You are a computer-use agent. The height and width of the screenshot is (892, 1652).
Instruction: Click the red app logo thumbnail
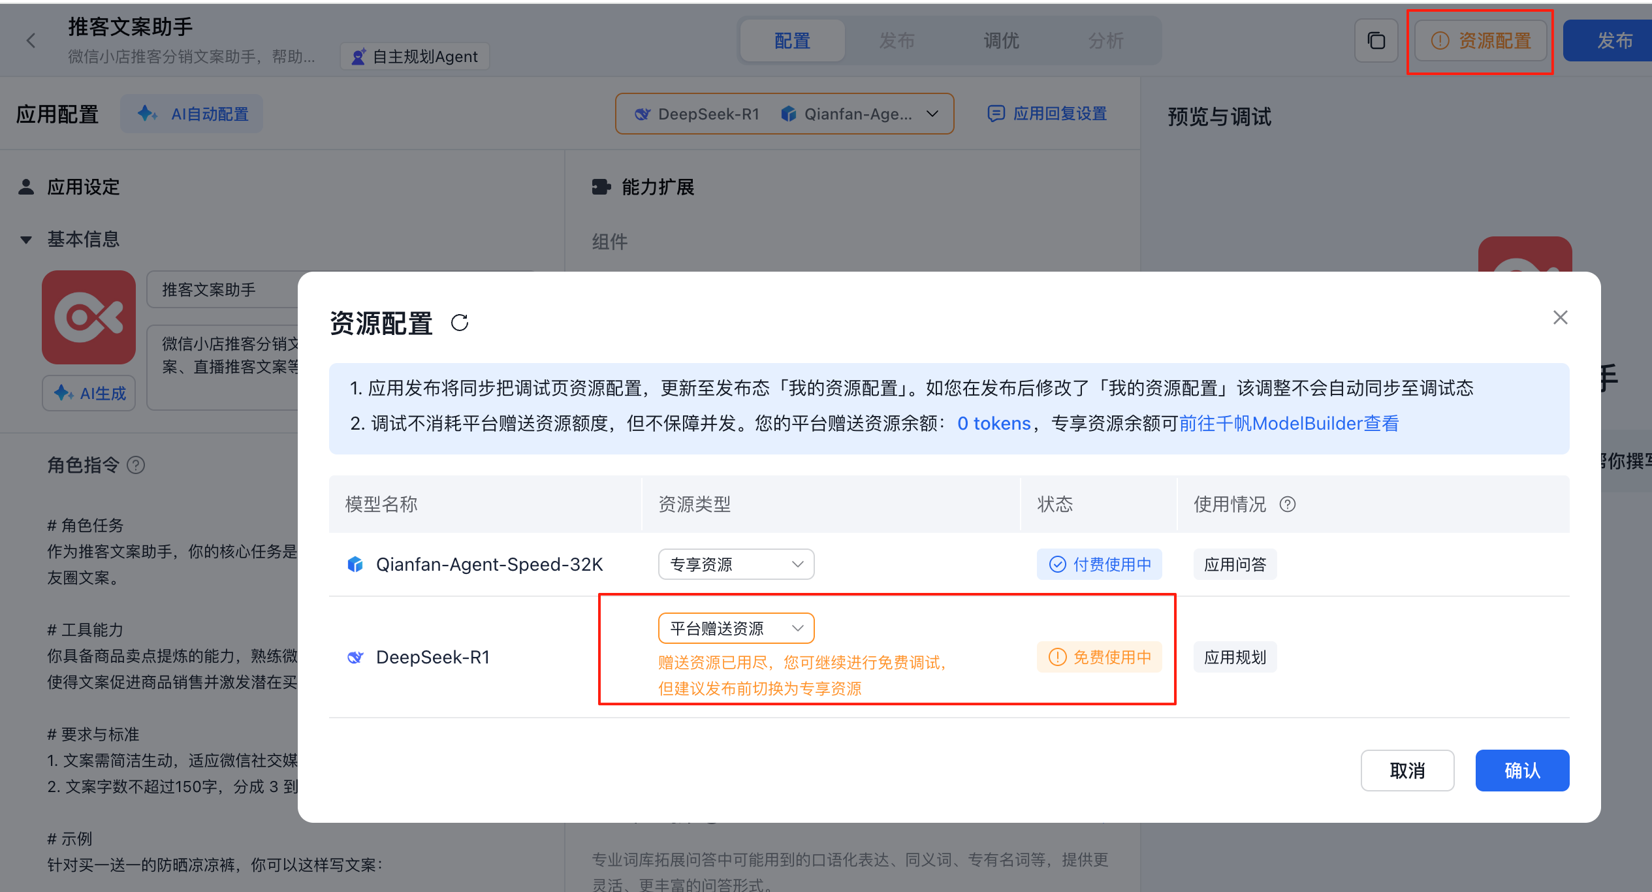point(89,317)
